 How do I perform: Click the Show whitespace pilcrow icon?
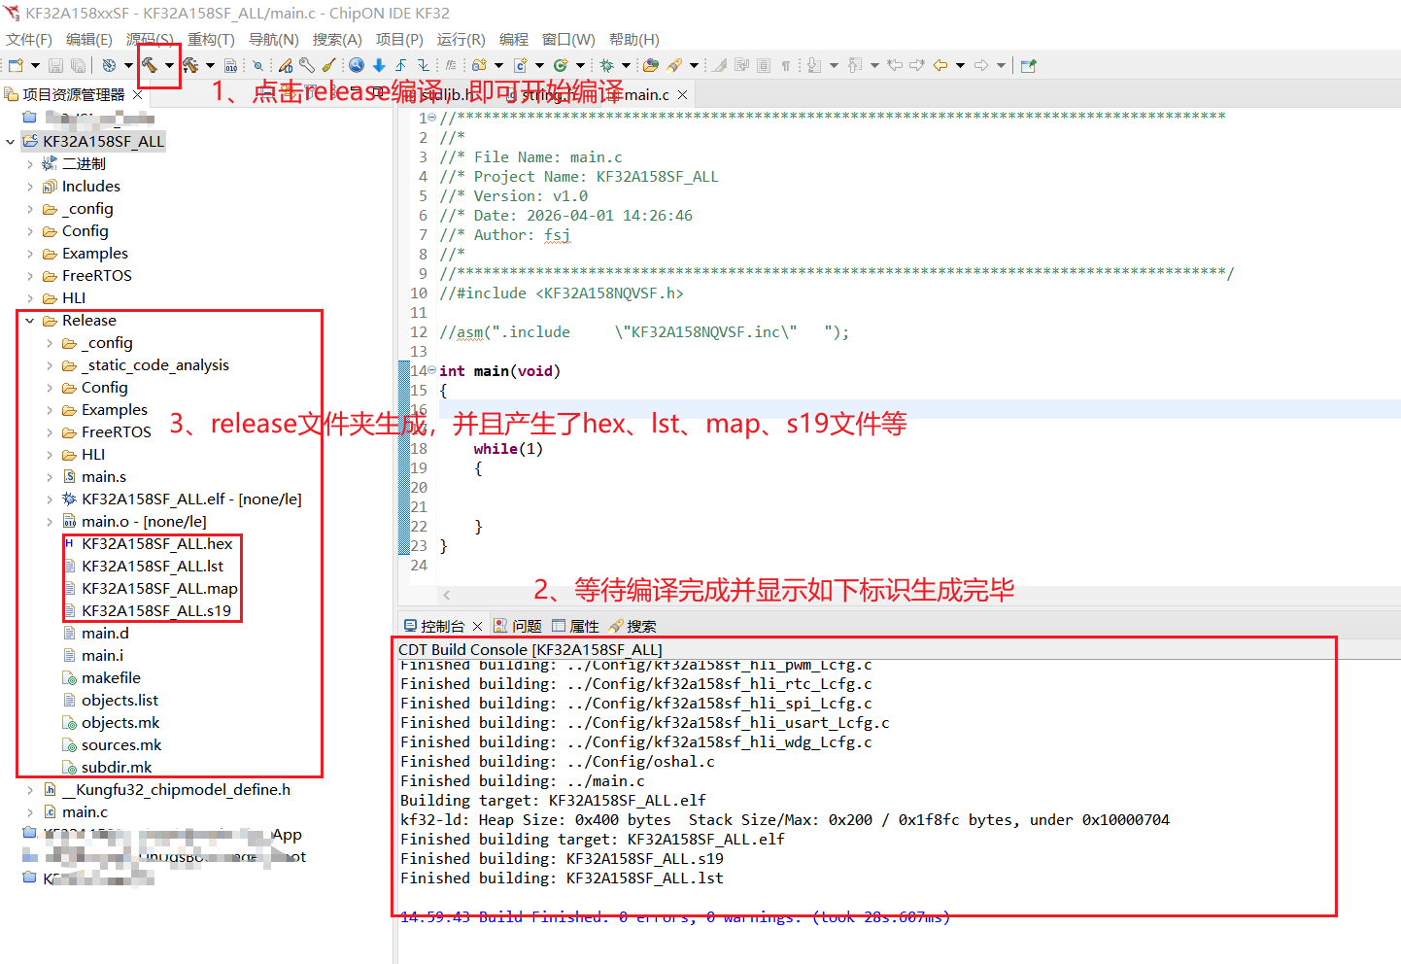click(786, 65)
